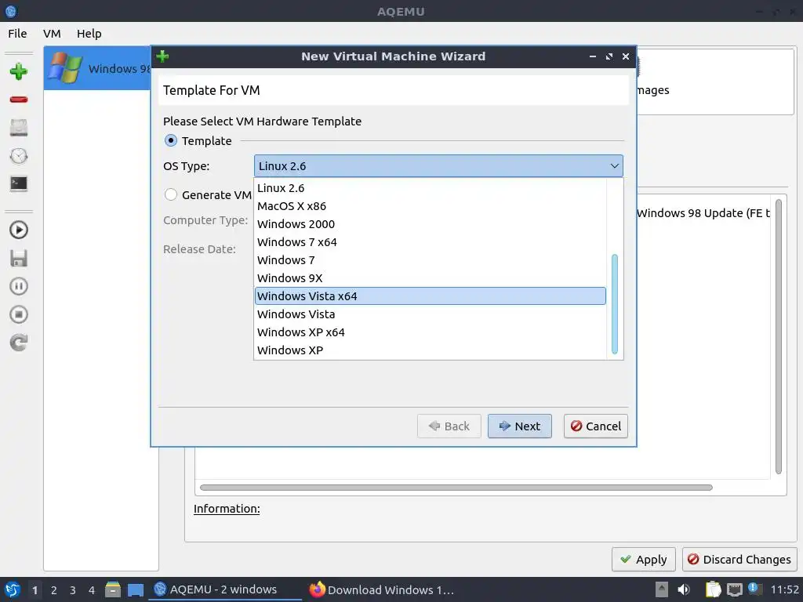The height and width of the screenshot is (602, 803).
Task: Open the hard disk manager icon in sidebar
Action: [19, 128]
